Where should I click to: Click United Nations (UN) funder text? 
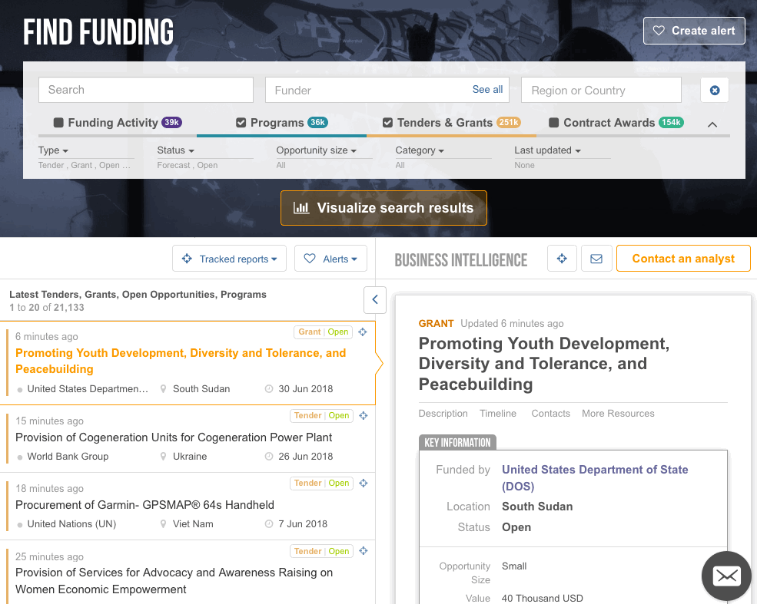tap(71, 523)
